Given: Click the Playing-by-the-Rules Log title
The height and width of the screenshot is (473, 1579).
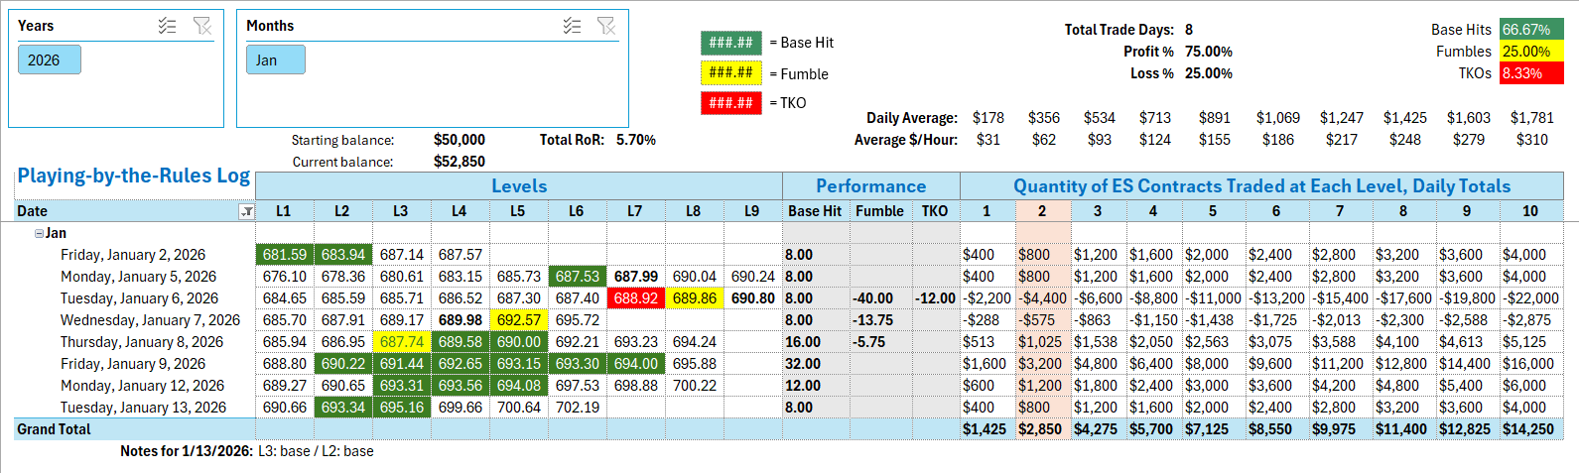Looking at the screenshot, I should [133, 176].
